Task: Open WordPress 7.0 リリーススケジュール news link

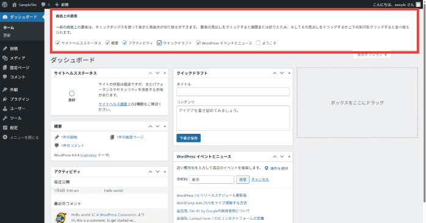Action: tap(212, 196)
